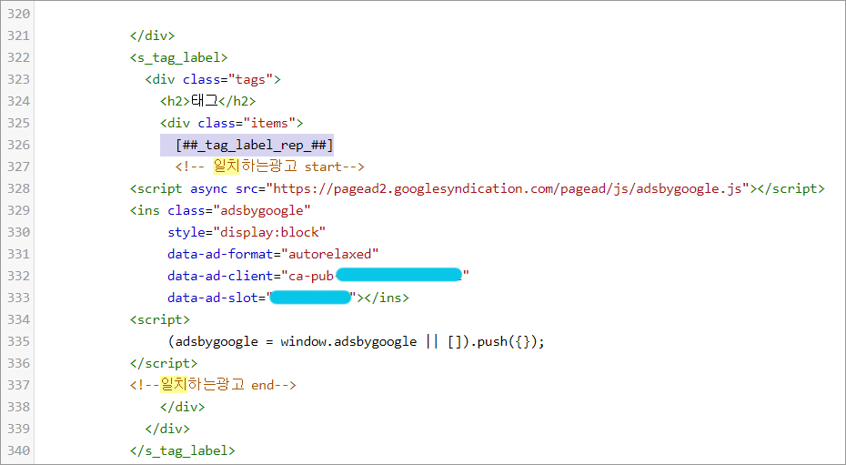Click line number 338 in the gutter
The height and width of the screenshot is (465, 846).
(19, 408)
